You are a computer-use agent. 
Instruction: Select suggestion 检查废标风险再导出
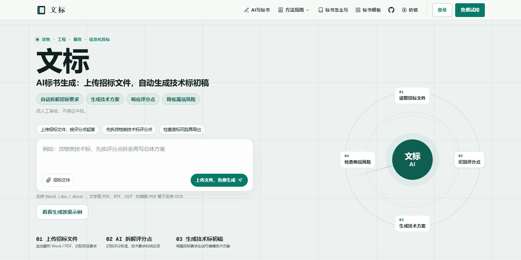pos(182,130)
